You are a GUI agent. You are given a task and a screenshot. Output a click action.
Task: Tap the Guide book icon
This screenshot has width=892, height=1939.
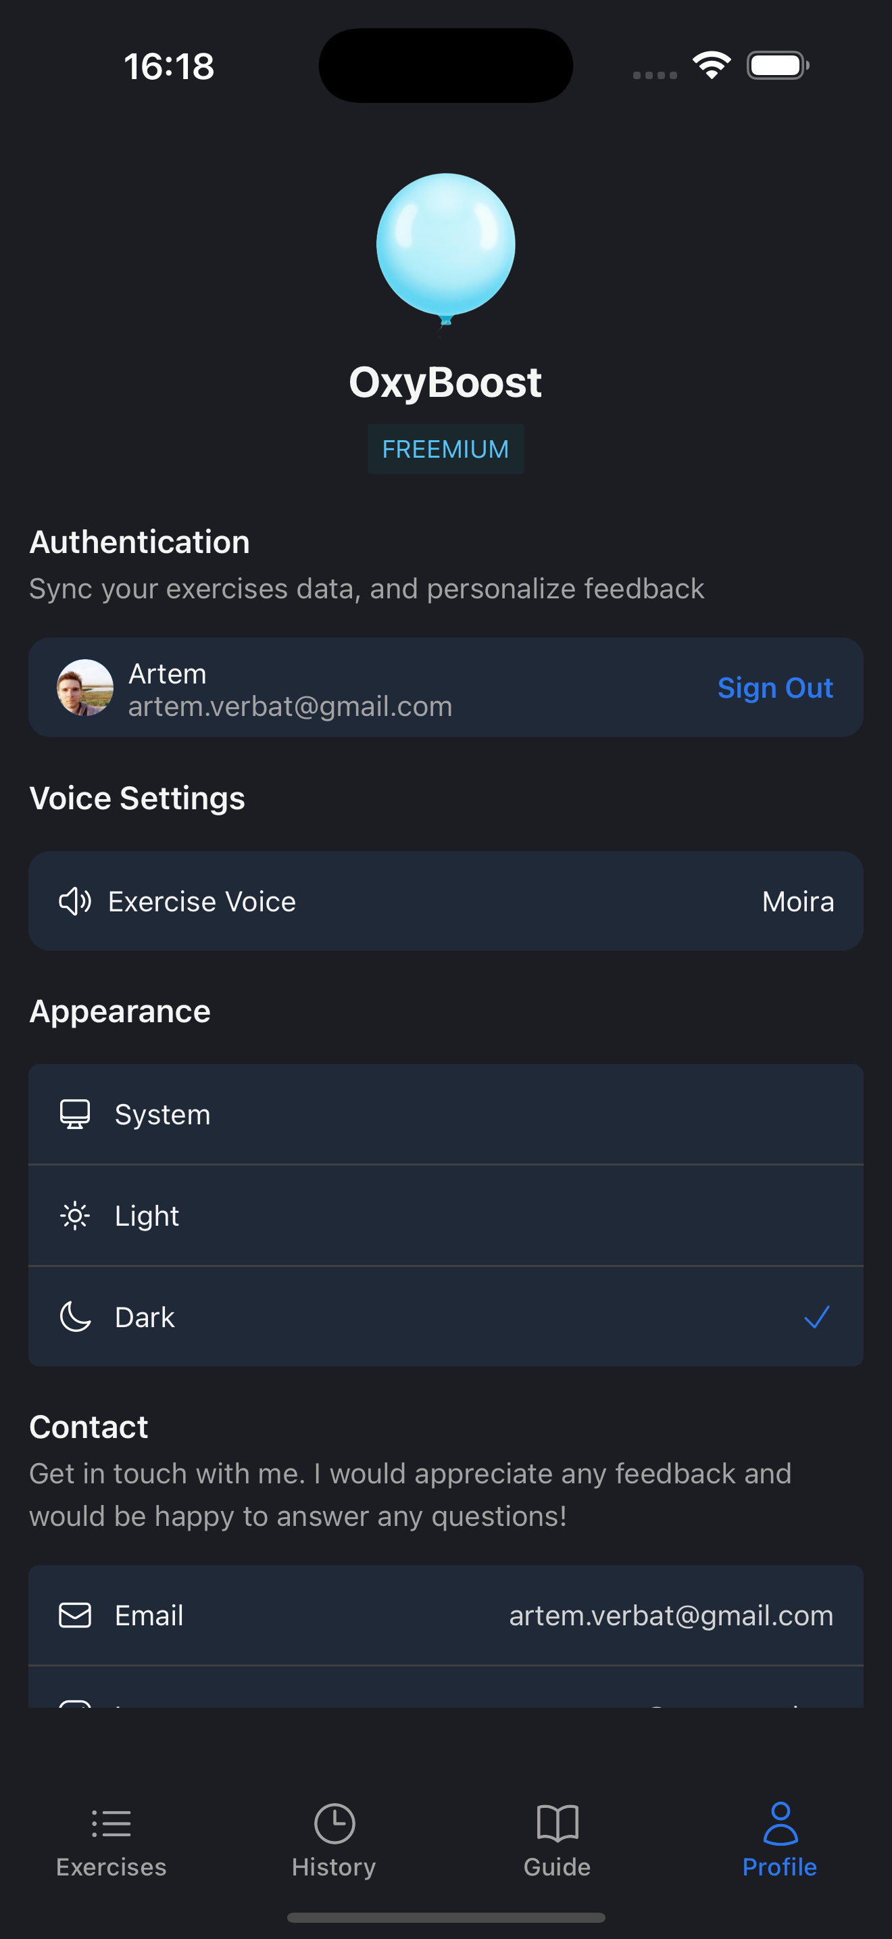[x=557, y=1823]
